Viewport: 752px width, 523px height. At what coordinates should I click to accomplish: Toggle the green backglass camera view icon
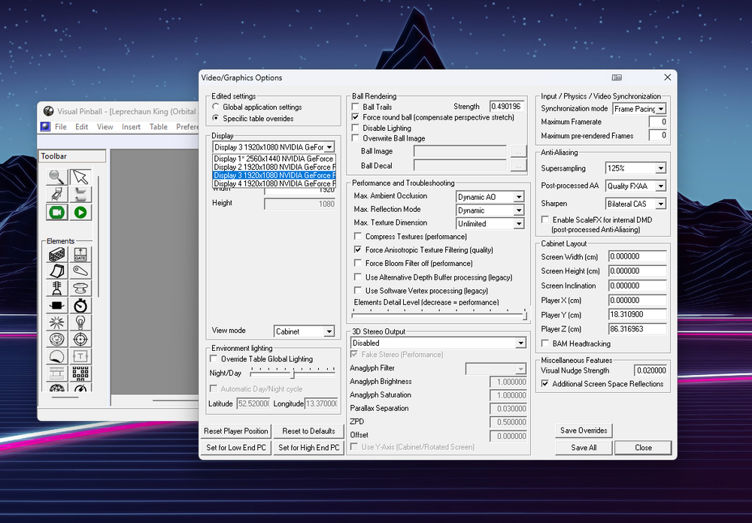pyautogui.click(x=56, y=212)
